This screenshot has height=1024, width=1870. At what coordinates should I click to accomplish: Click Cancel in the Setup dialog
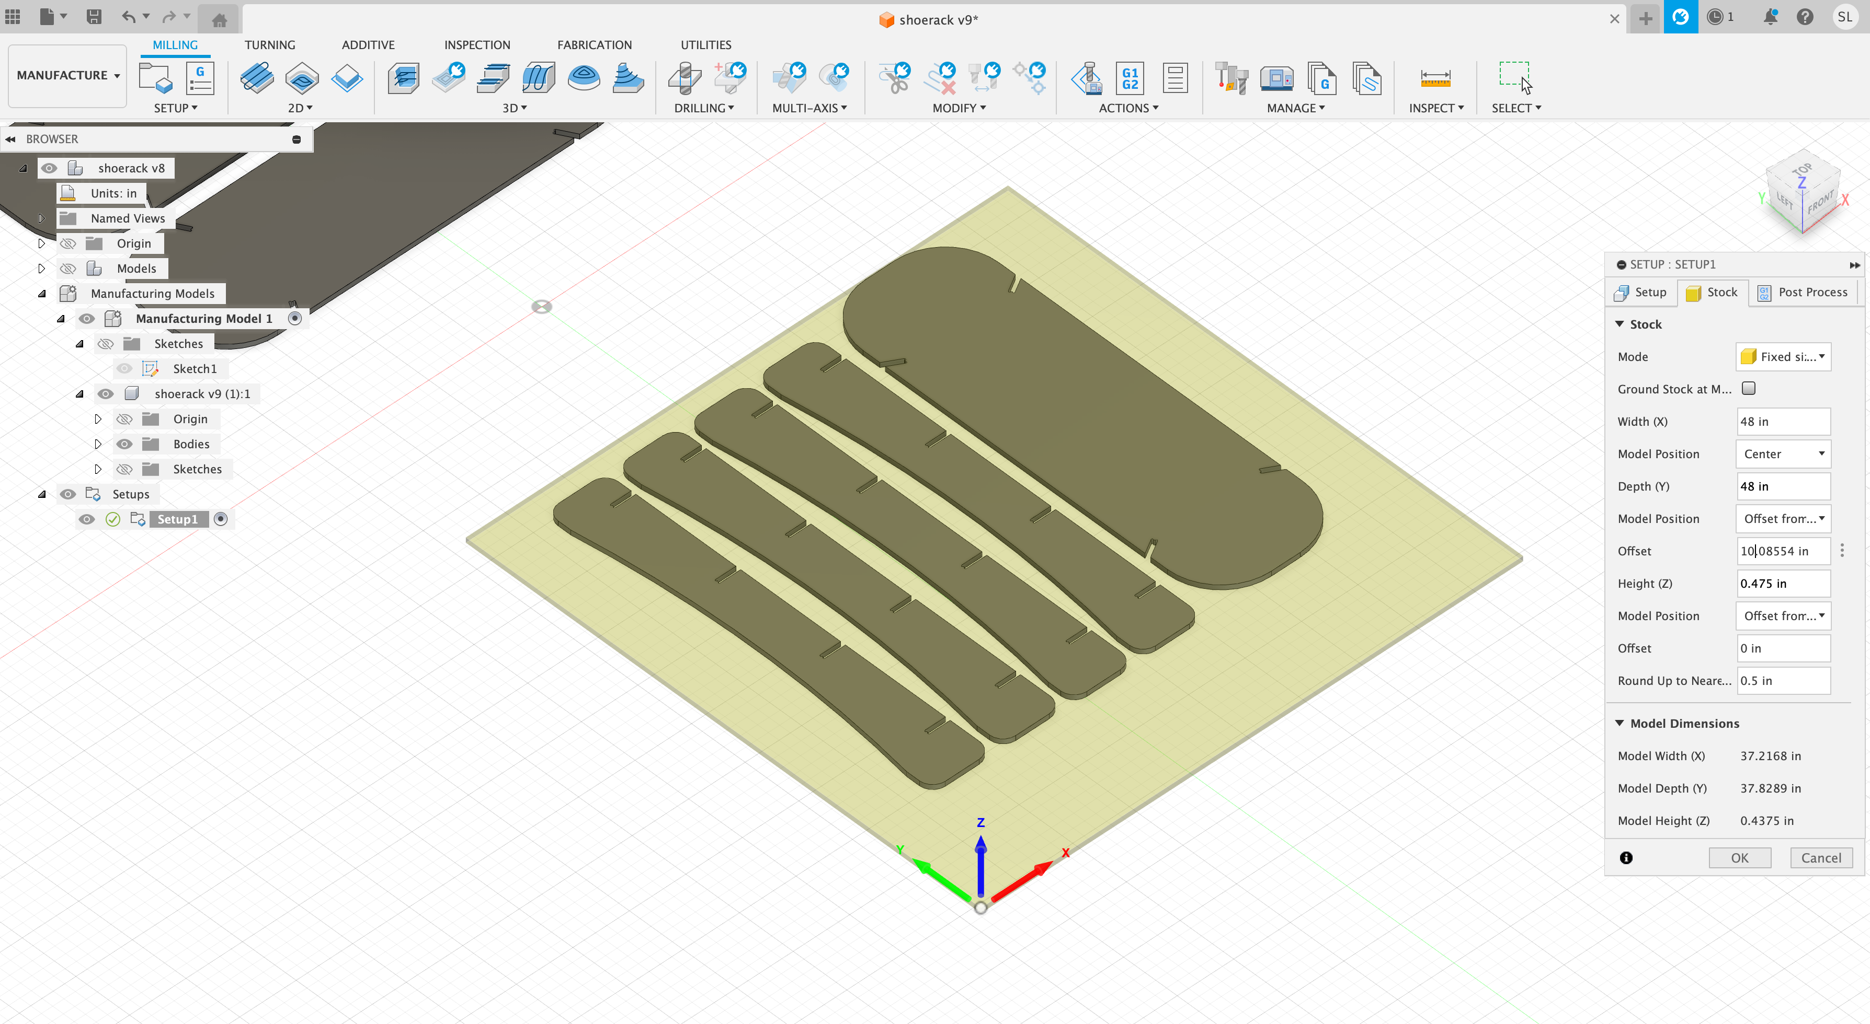(1821, 857)
